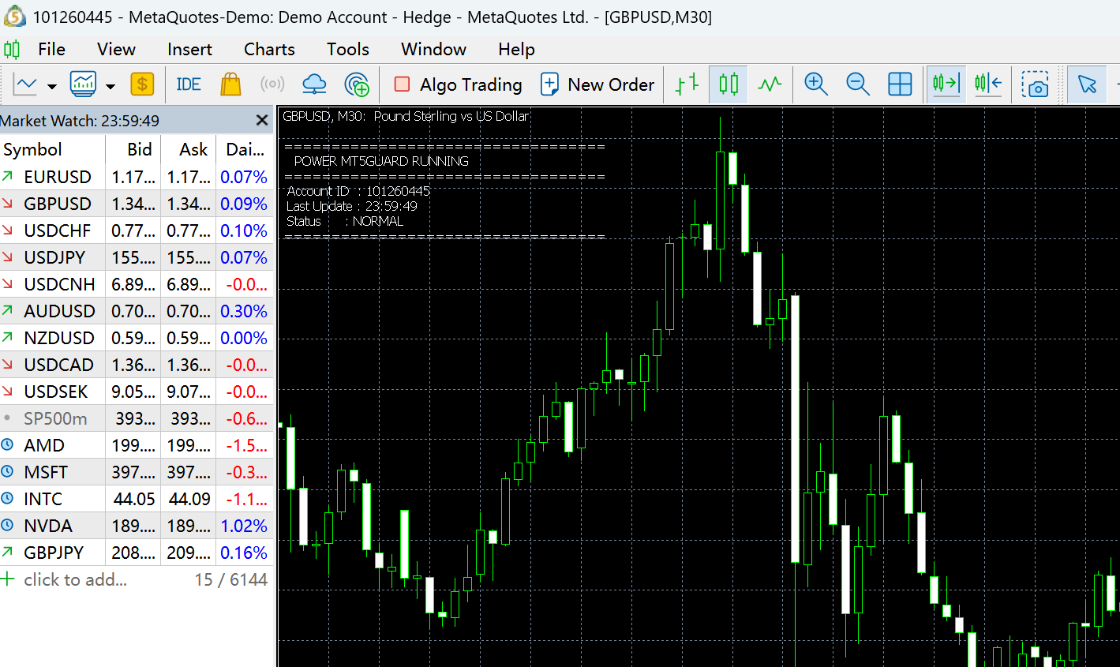Open the dollar sign trading icon
1120x667 pixels.
(x=142, y=84)
